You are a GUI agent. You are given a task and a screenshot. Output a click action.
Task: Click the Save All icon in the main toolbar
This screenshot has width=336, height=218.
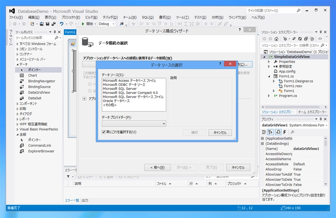point(53,24)
